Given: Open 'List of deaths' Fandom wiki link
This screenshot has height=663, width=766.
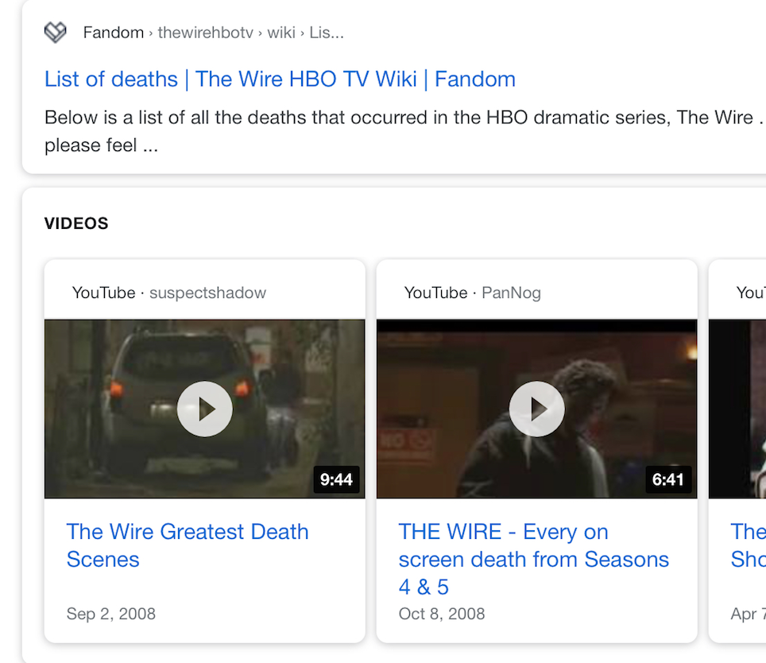Looking at the screenshot, I should (280, 79).
